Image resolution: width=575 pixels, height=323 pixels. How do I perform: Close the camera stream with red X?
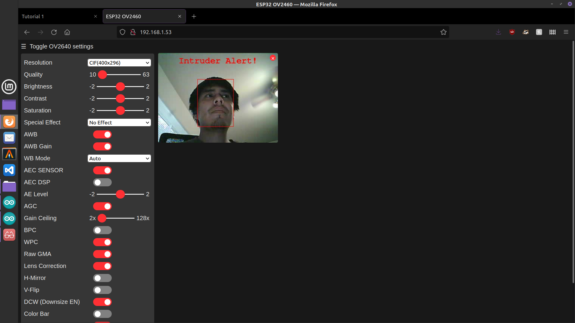(x=273, y=58)
